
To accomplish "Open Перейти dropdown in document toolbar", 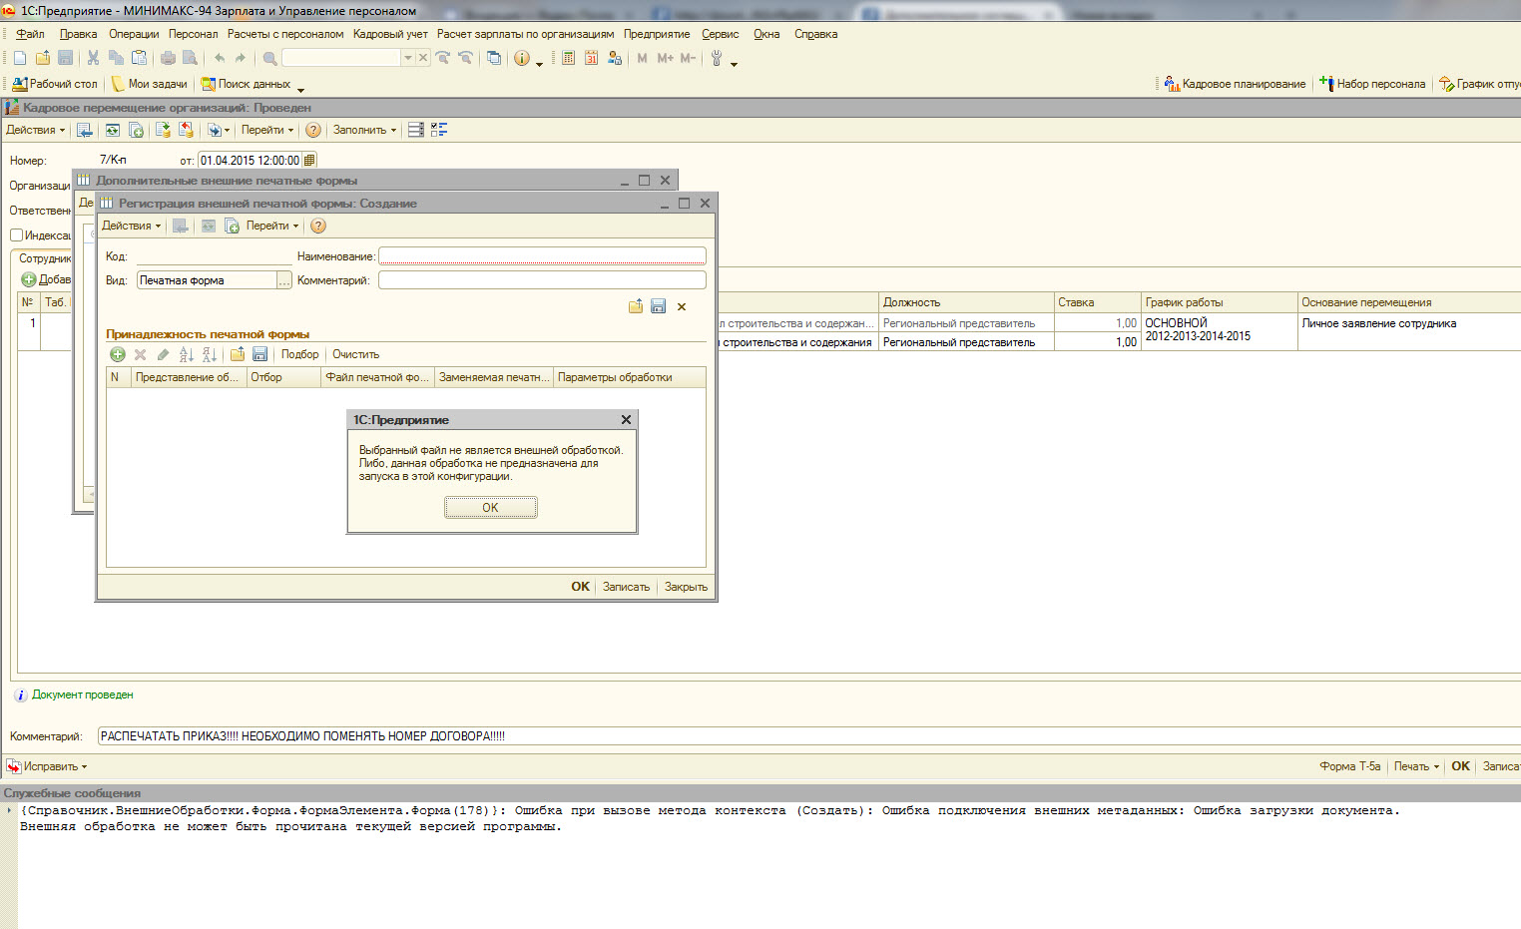I will pyautogui.click(x=267, y=130).
